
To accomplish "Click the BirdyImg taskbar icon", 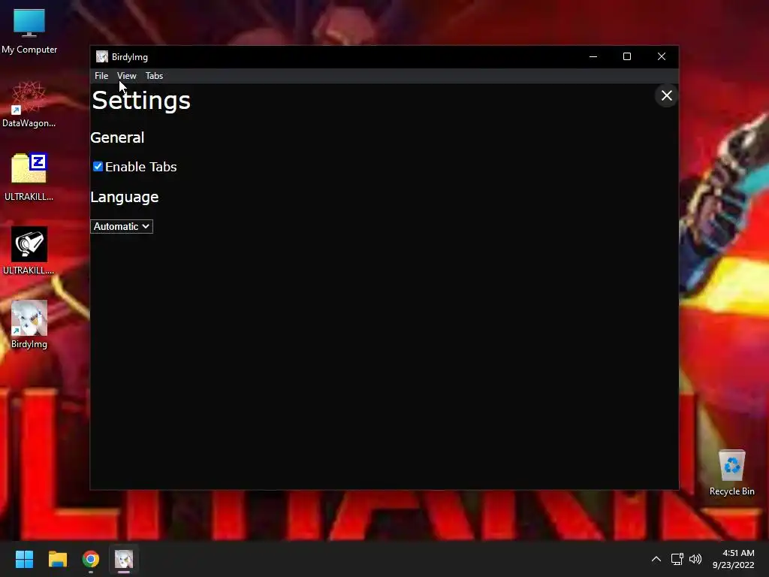I will 124,559.
